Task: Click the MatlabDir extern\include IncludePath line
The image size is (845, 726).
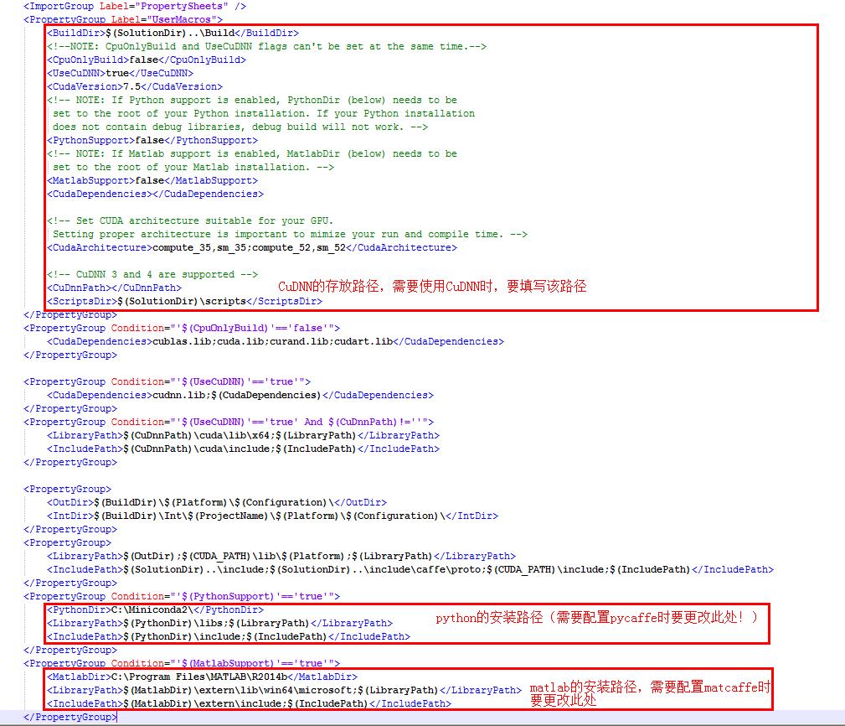Action: [249, 704]
